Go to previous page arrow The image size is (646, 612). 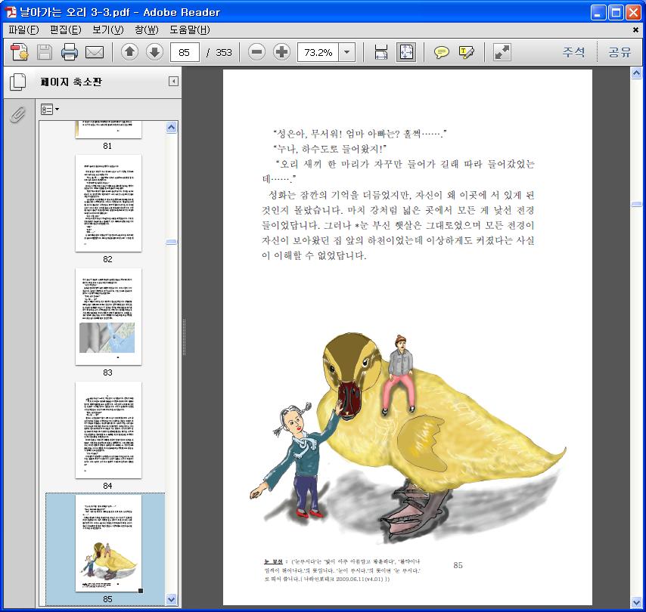coord(129,52)
